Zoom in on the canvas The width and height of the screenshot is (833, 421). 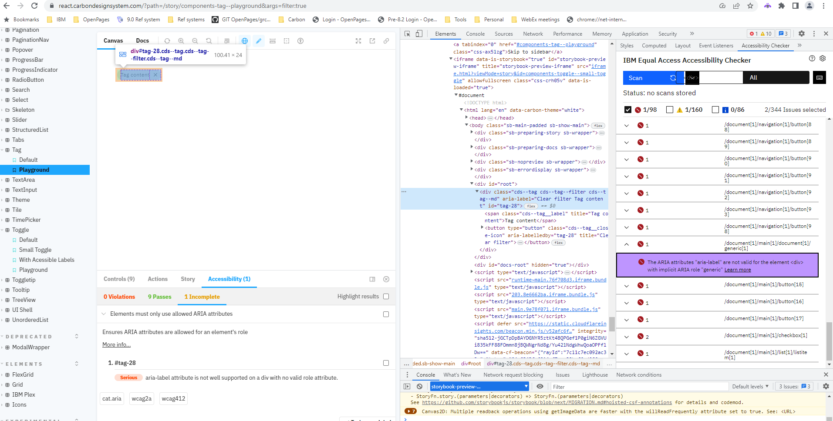point(181,41)
